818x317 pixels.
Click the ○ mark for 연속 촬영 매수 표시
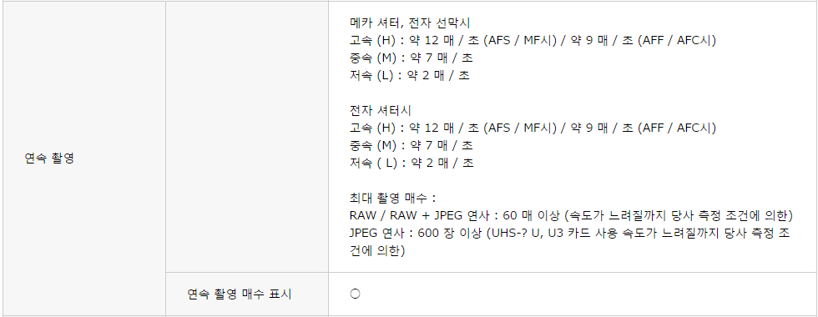[x=356, y=294]
